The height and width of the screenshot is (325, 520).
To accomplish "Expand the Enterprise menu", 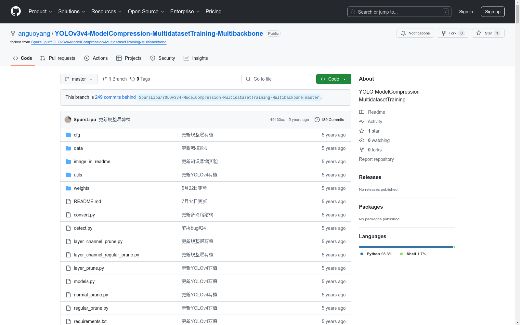I will pos(185,12).
